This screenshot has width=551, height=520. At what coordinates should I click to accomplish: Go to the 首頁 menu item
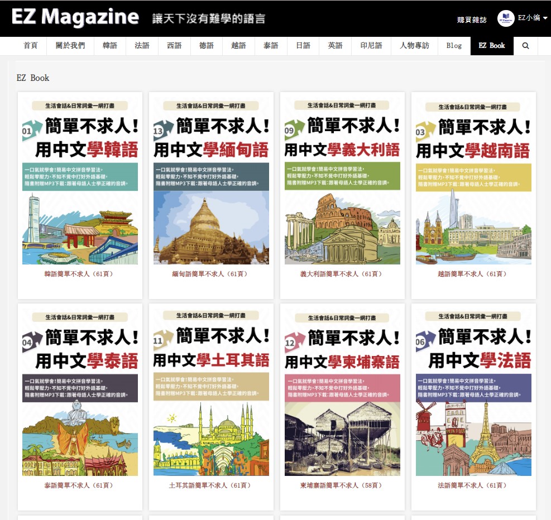coord(31,46)
